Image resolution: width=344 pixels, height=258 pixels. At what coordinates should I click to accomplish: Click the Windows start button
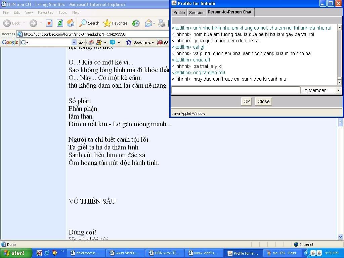click(x=16, y=253)
